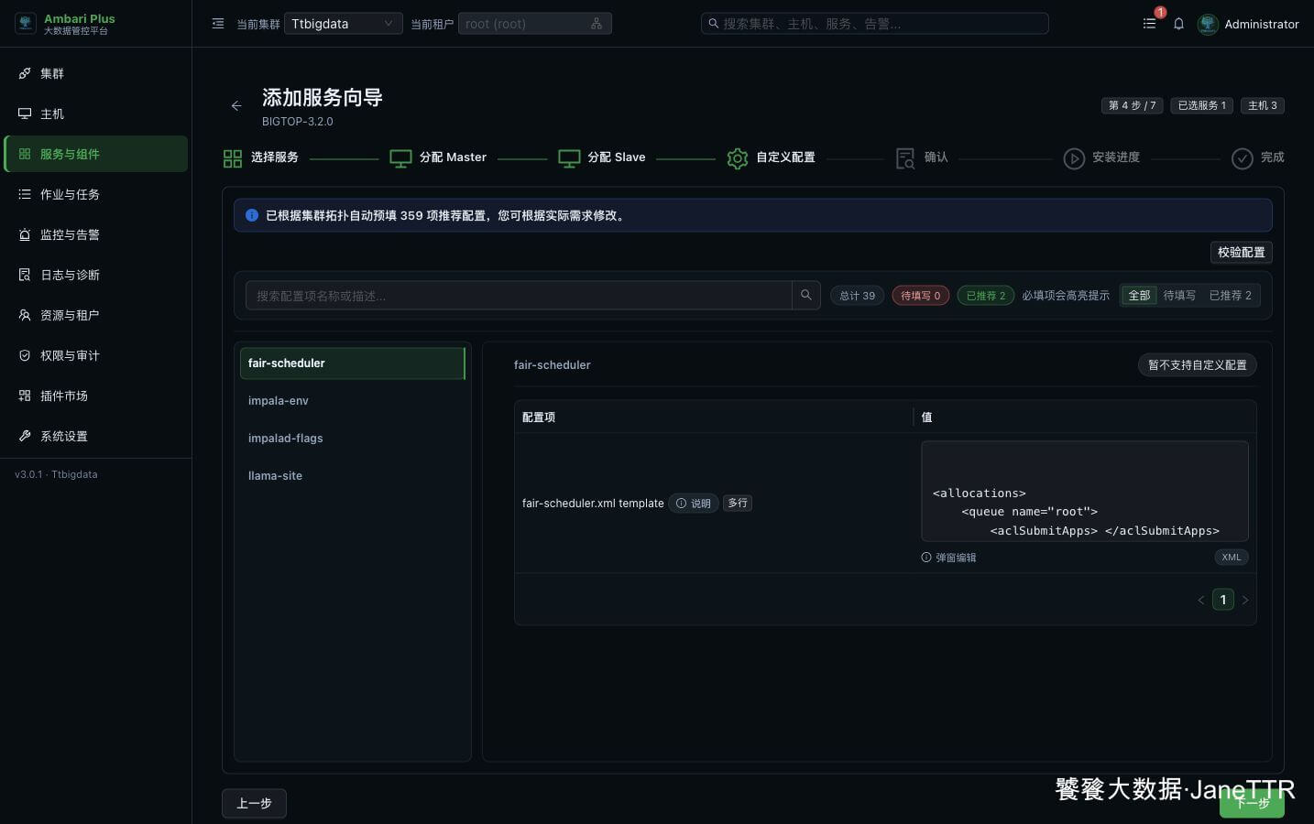Viewport: 1314px width, 824px height.
Task: Click the 分配 Slave step icon
Action: tap(569, 158)
